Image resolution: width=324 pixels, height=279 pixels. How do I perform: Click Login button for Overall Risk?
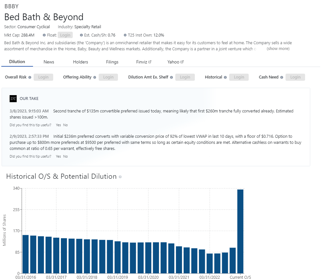(43, 77)
